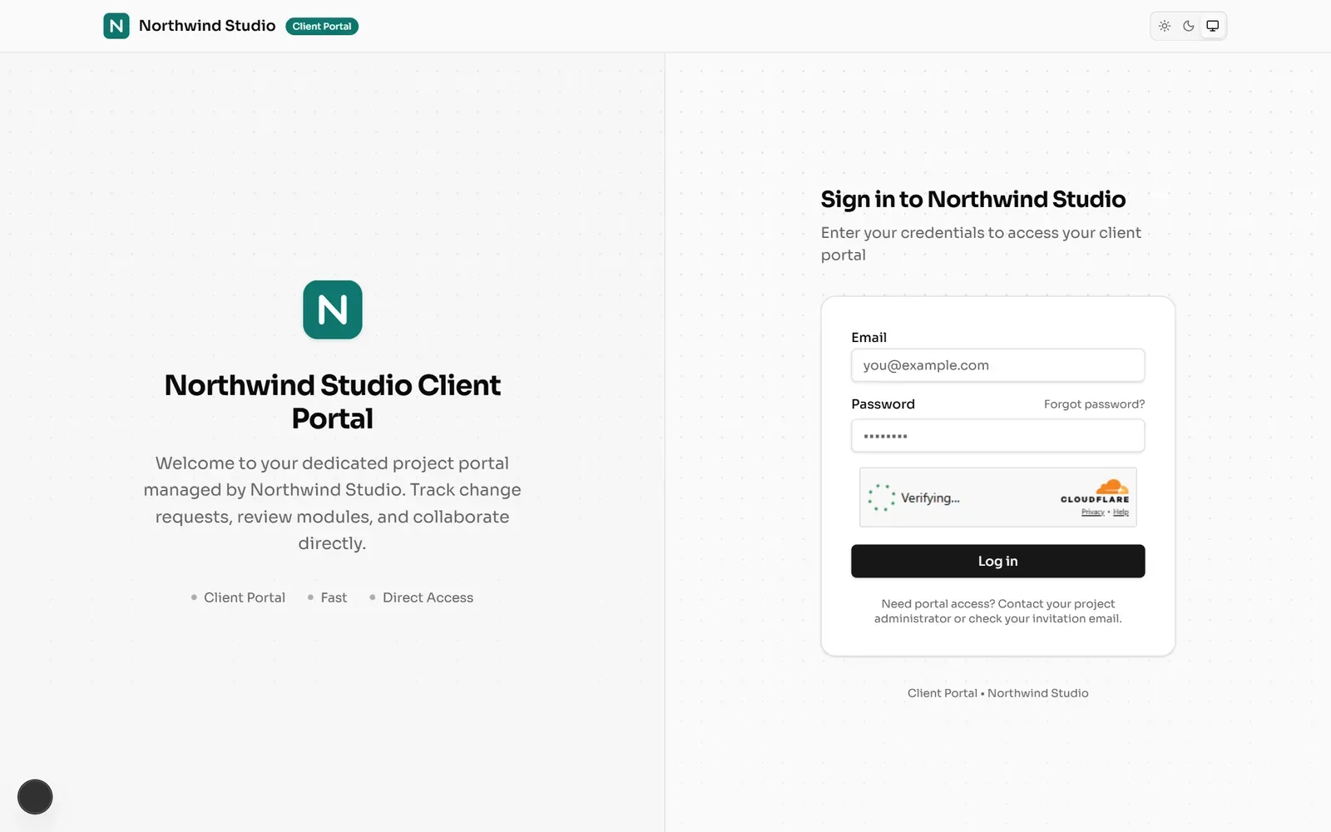Click the 'Verifying...' status text
Screen dimensions: 1331x832
pyautogui.click(x=930, y=498)
